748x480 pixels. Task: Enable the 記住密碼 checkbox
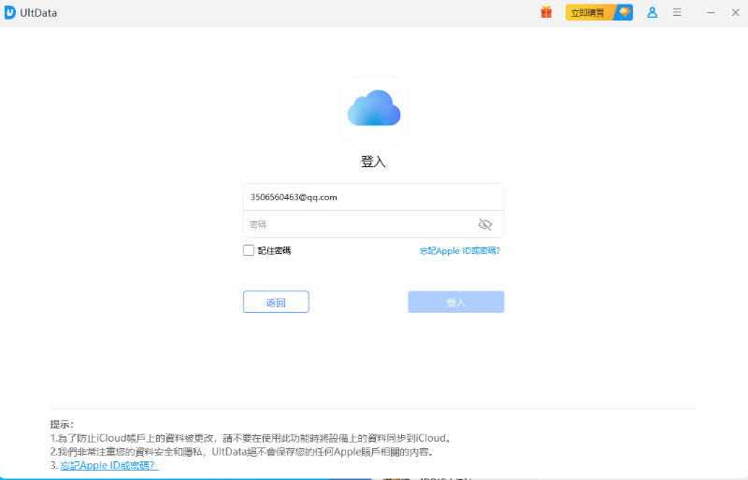249,250
